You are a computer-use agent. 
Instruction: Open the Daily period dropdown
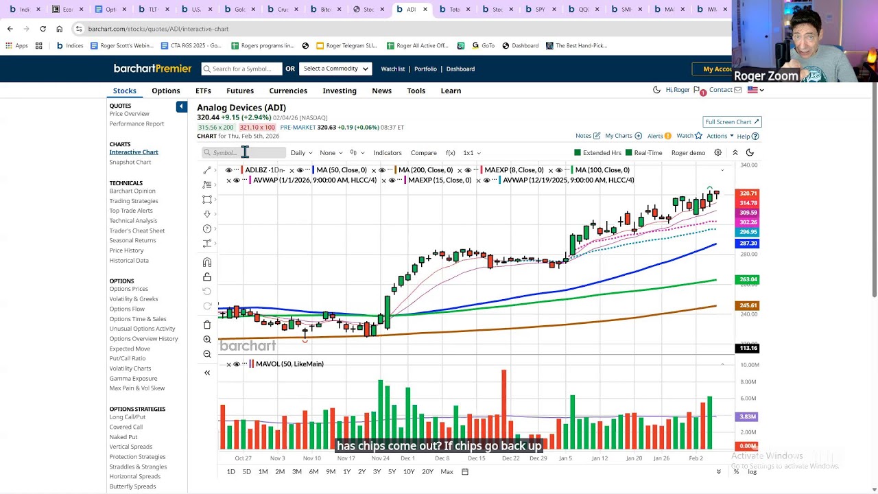[301, 153]
